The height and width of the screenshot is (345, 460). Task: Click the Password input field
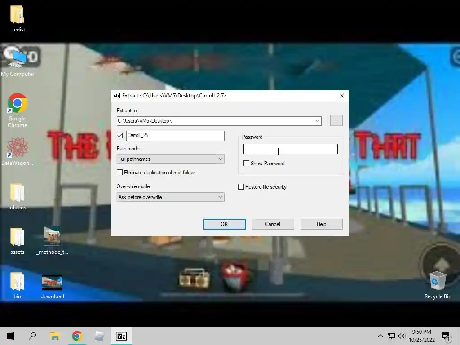[291, 149]
